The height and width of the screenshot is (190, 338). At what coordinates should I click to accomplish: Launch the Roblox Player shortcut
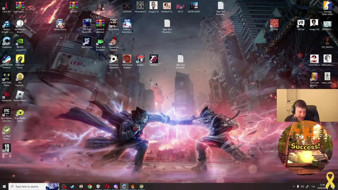(20, 96)
